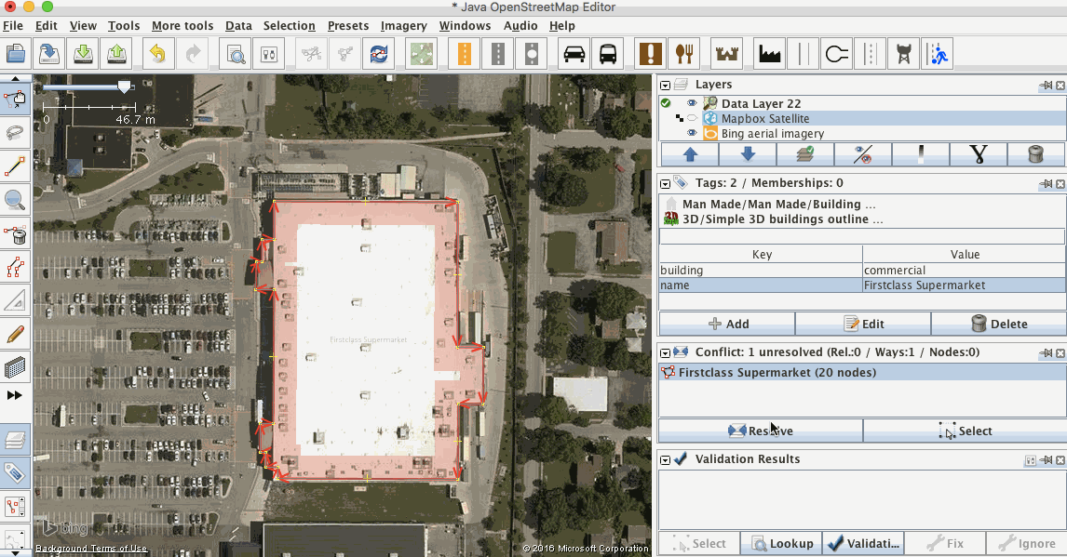The height and width of the screenshot is (557, 1067).
Task: Collapse the Conflict panel
Action: (665, 352)
